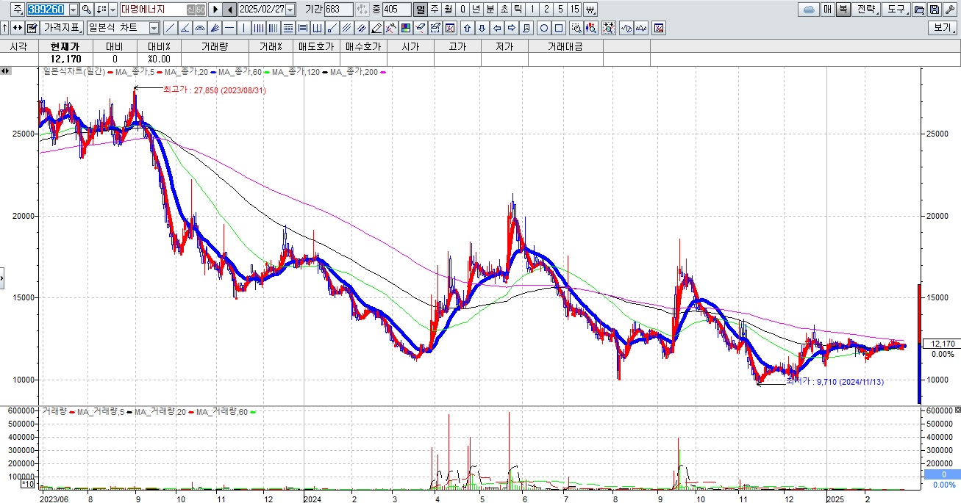Click the 거래대금 column header

[x=565, y=46]
